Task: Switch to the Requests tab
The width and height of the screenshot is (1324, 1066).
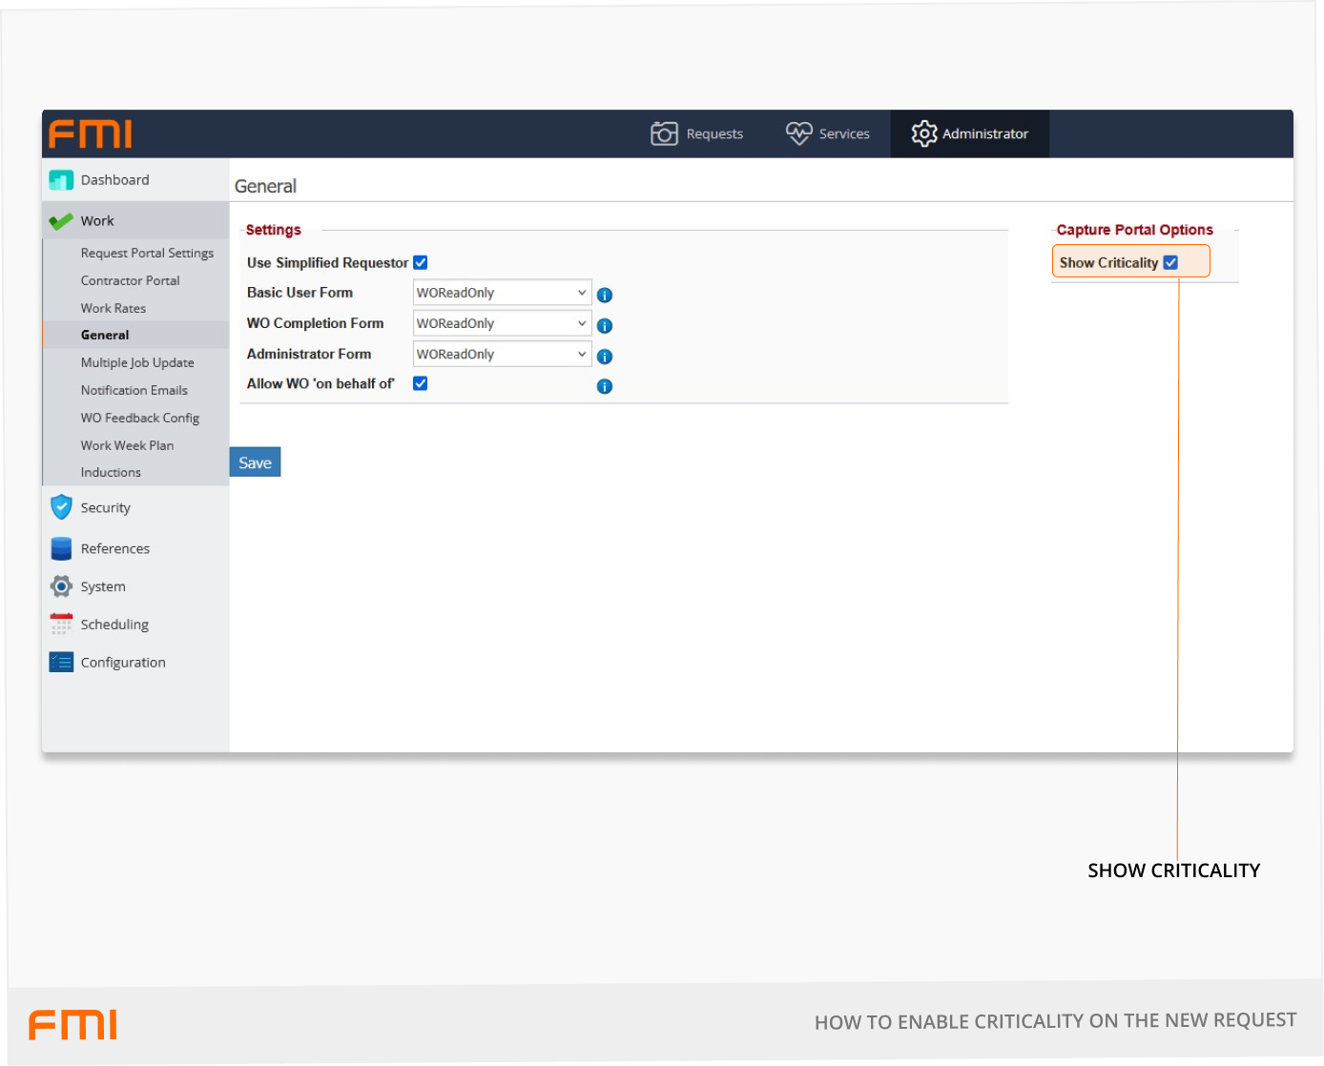Action: point(696,134)
